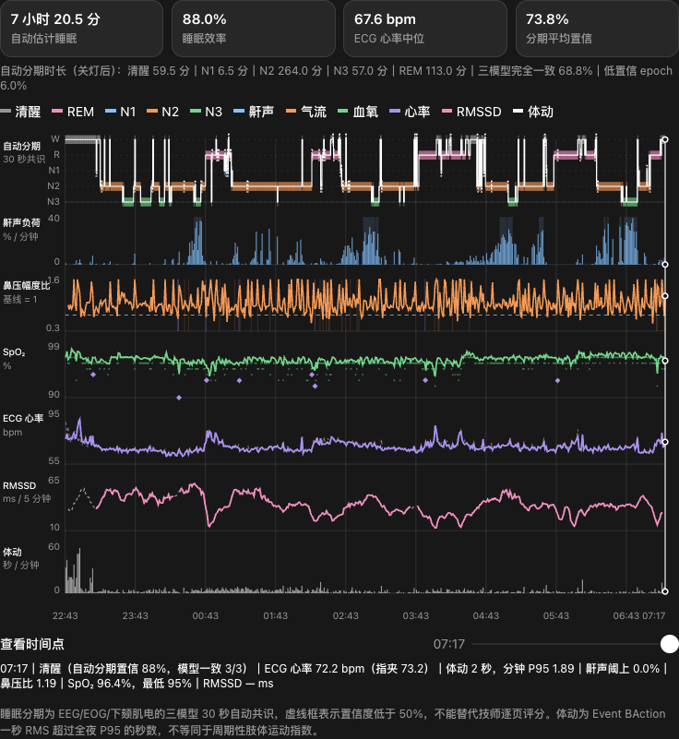Click the RMSSD ms / 5 分钟 track label
Screen dimensions: 679x739
[x=27, y=492]
